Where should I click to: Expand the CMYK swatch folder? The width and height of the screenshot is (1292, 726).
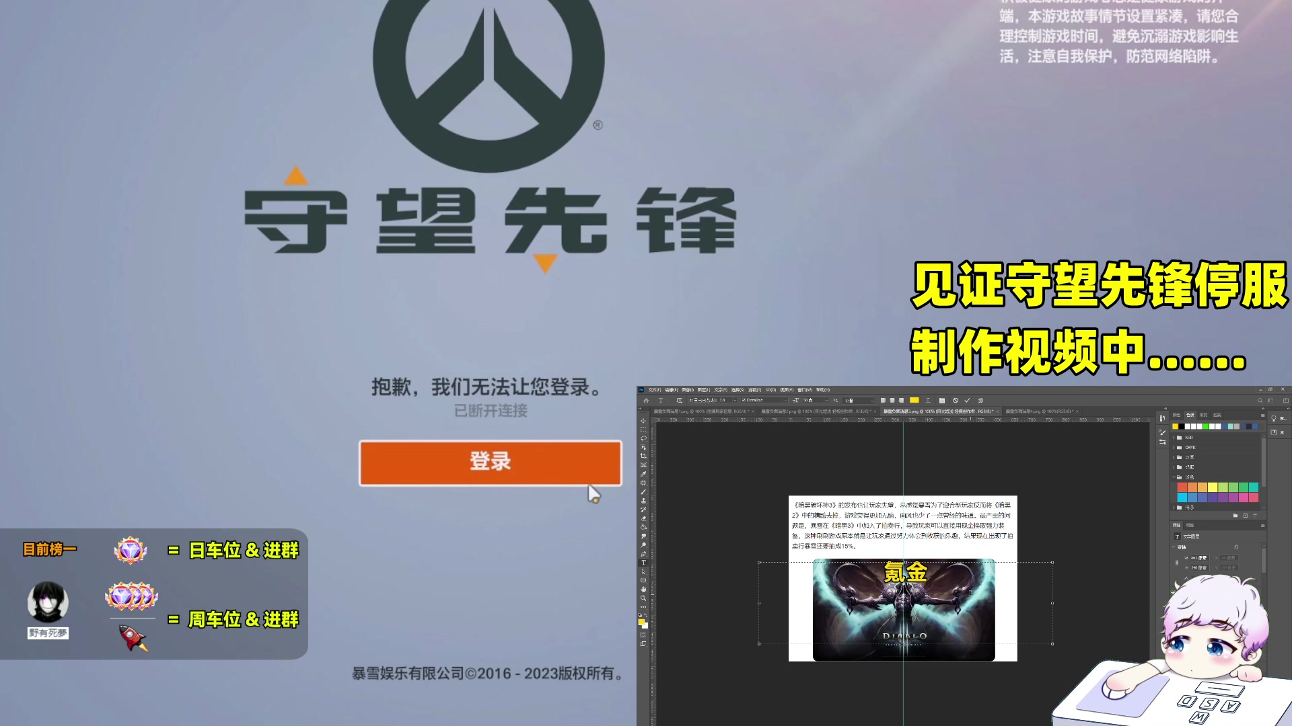pyautogui.click(x=1174, y=447)
